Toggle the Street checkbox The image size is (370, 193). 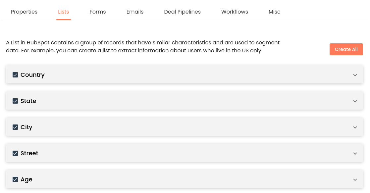point(15,153)
